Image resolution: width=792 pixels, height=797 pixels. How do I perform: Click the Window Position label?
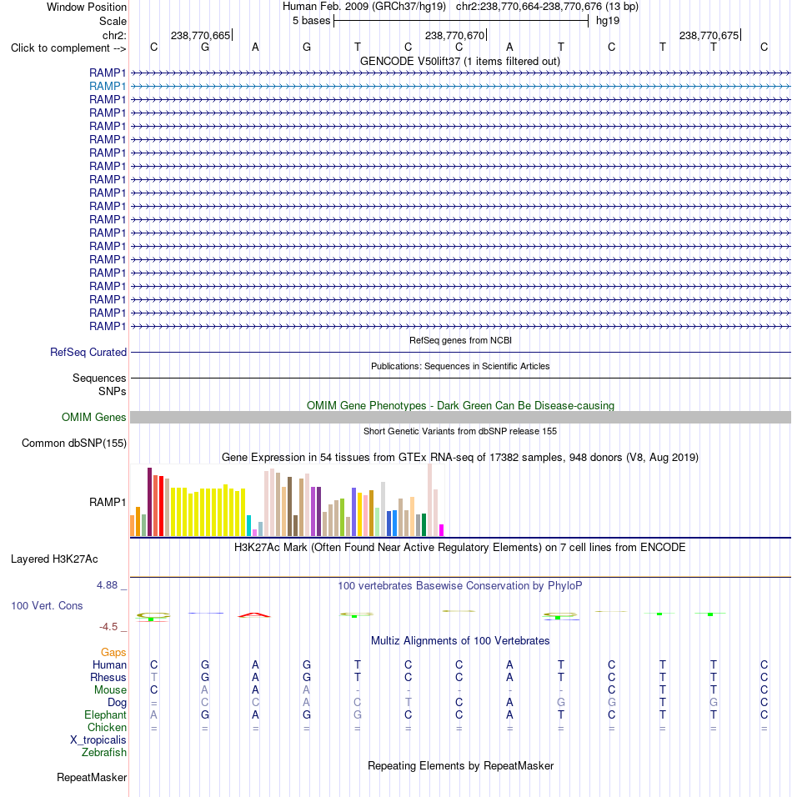(x=87, y=8)
